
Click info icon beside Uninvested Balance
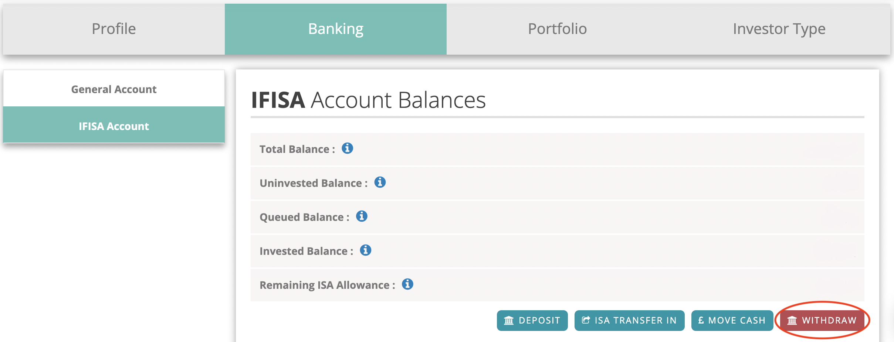(x=380, y=182)
